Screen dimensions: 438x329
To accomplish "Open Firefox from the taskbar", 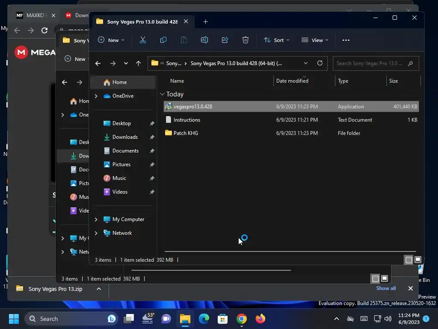I will (260, 319).
